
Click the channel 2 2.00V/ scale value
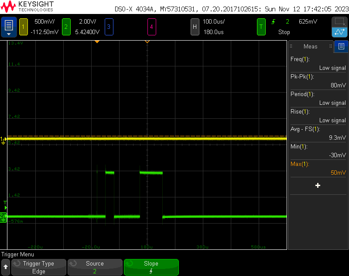88,21
